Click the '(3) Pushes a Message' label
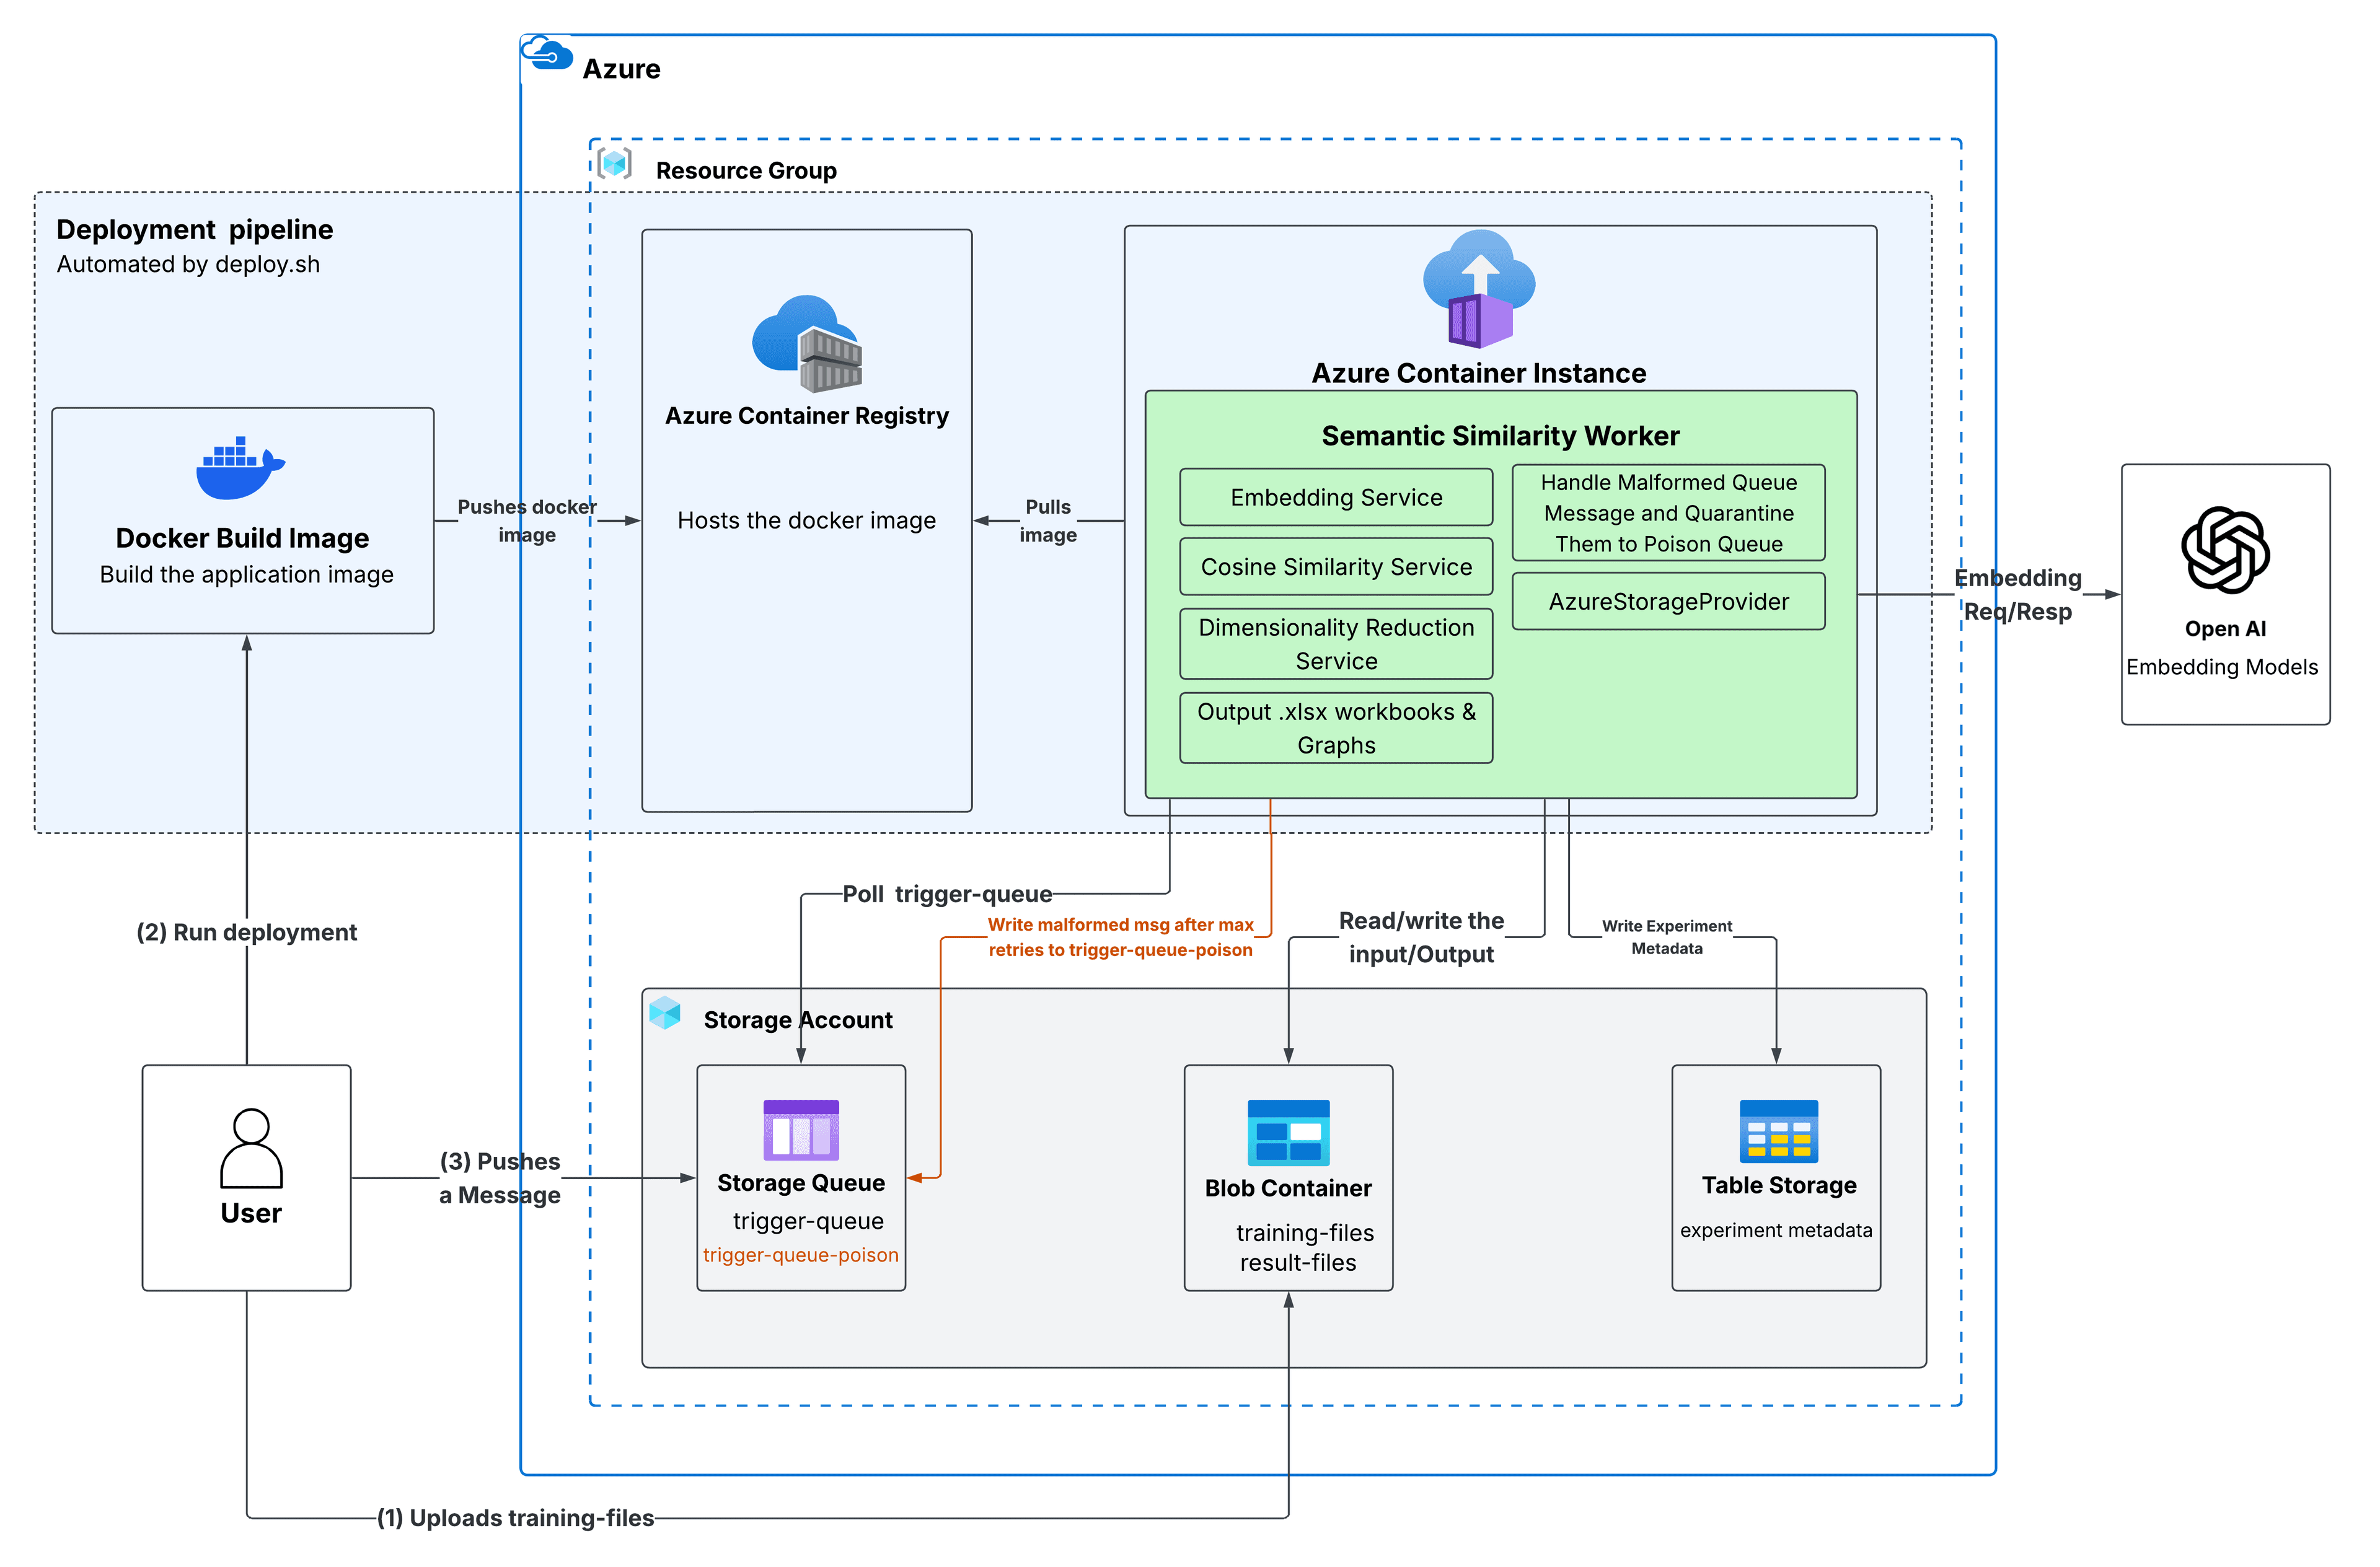 [500, 1178]
